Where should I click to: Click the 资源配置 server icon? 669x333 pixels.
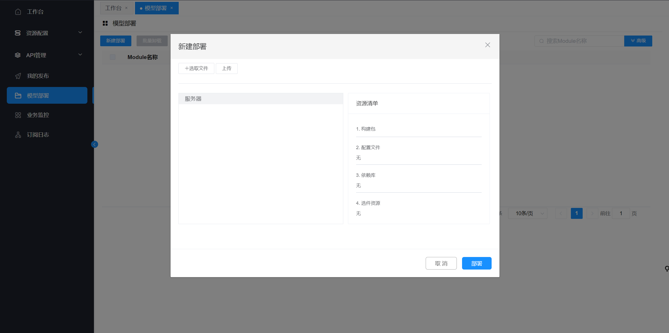tap(18, 33)
